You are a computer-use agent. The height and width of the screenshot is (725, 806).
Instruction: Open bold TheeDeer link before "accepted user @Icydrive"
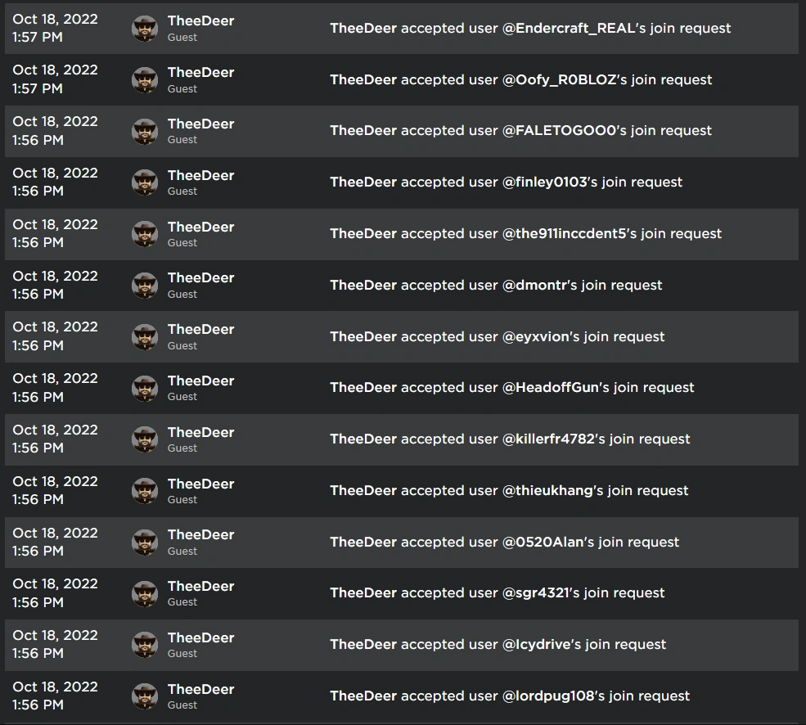pyautogui.click(x=363, y=645)
